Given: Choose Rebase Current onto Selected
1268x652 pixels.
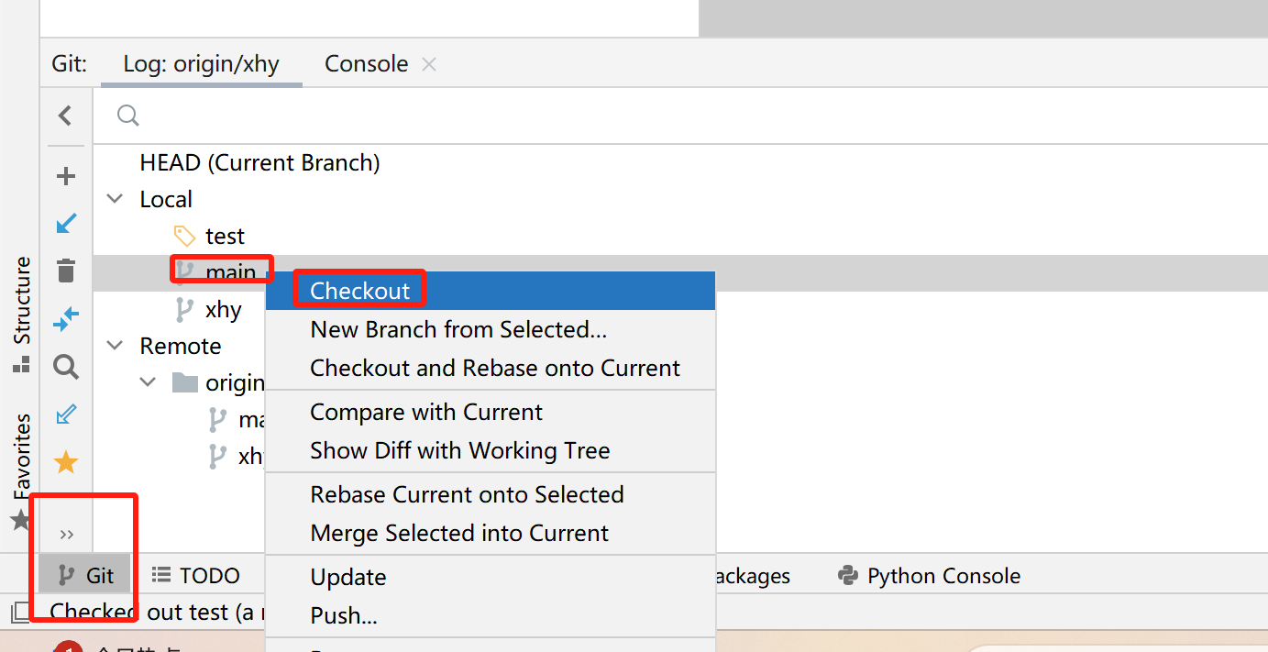Looking at the screenshot, I should [x=467, y=494].
